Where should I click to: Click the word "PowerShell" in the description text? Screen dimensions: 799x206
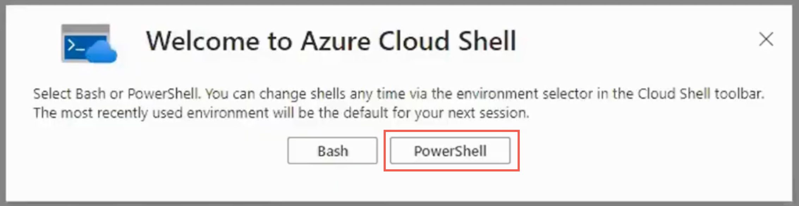click(164, 94)
